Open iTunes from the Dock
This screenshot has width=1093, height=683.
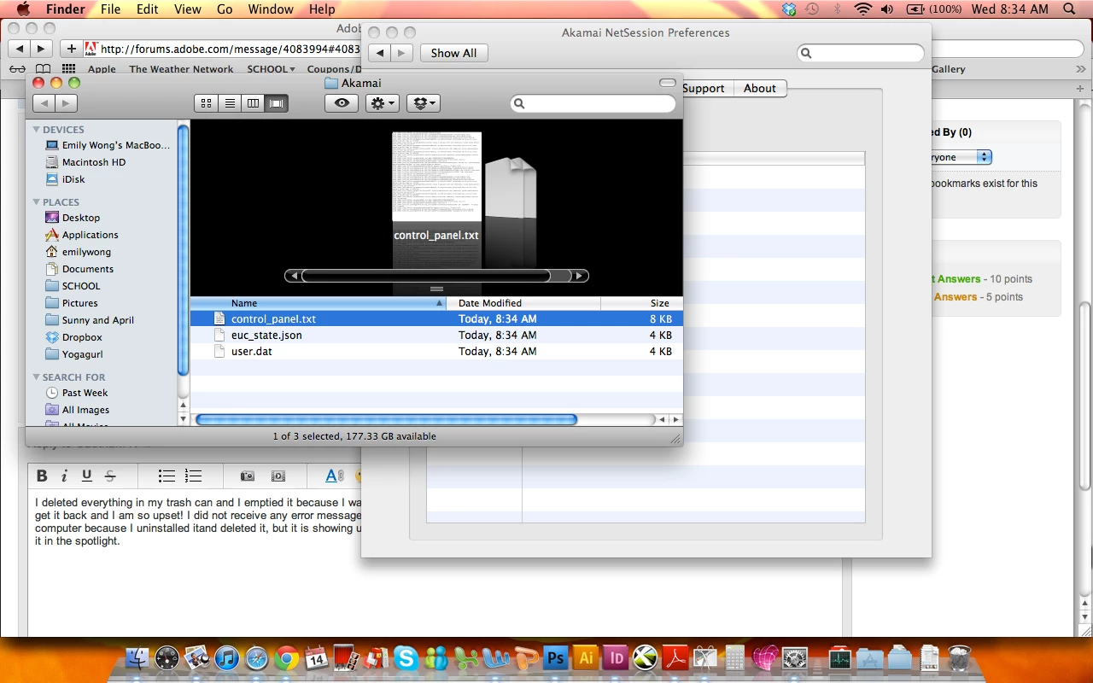226,658
